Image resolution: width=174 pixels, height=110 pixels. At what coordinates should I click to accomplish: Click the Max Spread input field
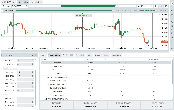[x=25, y=98]
